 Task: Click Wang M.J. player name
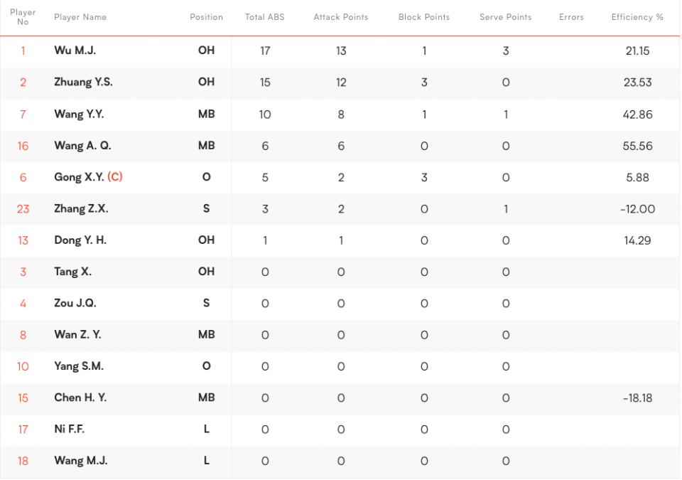point(80,461)
